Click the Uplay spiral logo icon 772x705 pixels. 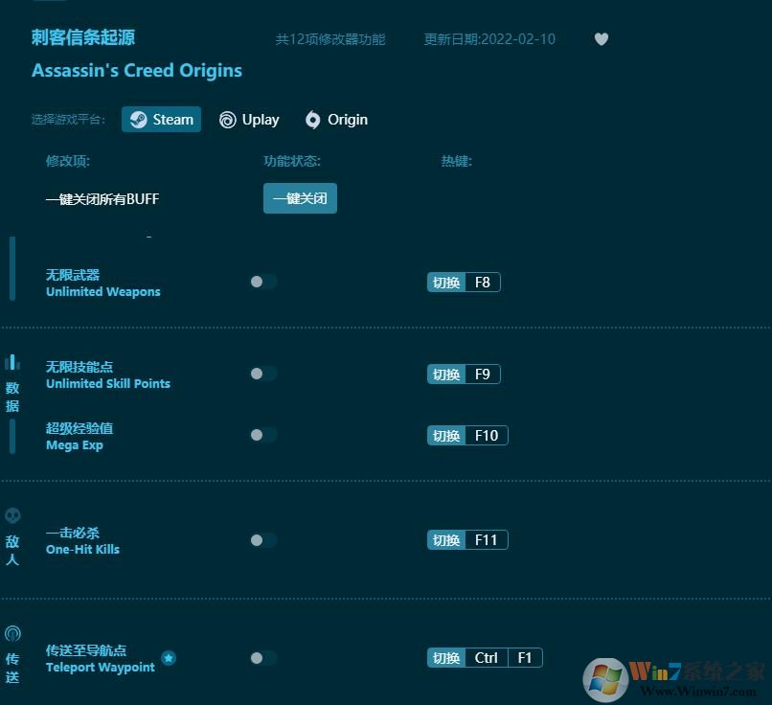[227, 120]
